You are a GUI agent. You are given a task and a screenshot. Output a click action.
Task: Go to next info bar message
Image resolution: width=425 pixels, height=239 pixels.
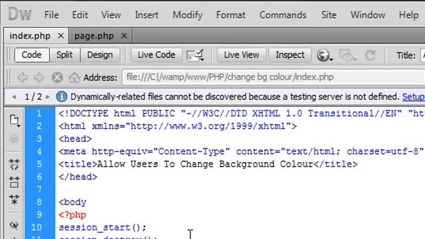point(48,97)
